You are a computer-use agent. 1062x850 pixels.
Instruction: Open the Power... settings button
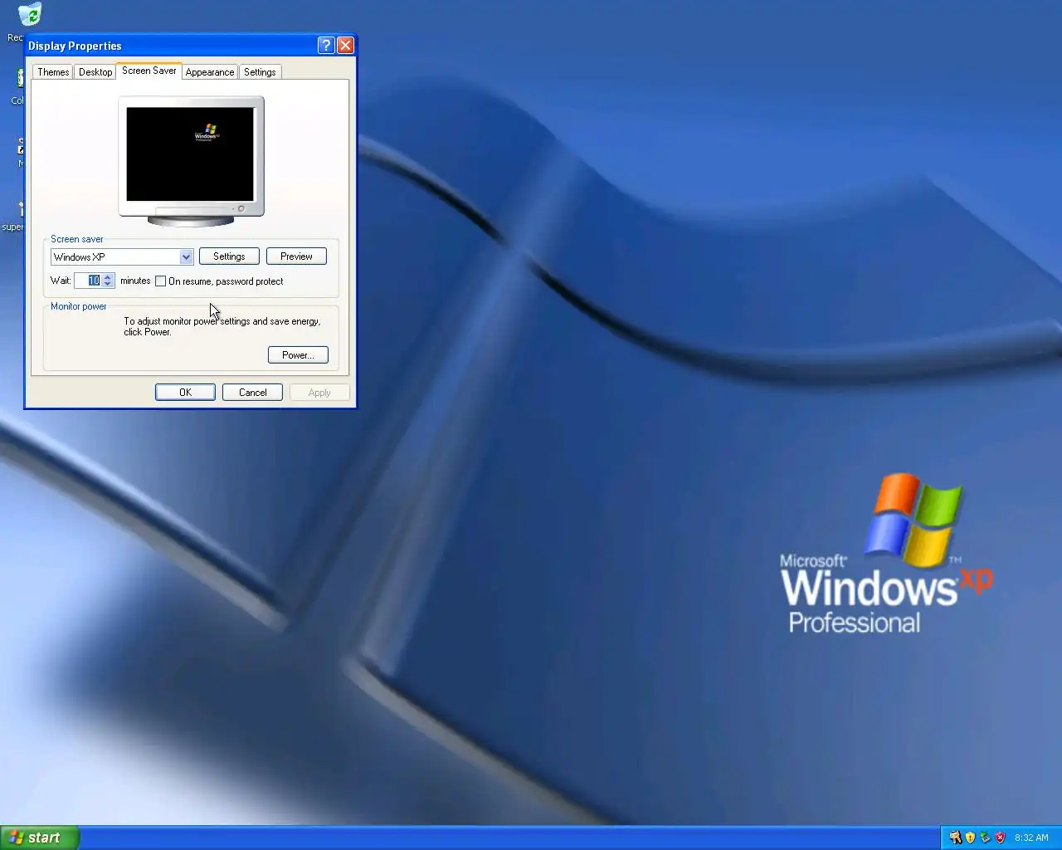[298, 355]
